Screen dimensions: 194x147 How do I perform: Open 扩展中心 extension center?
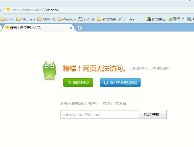[x=156, y=19]
